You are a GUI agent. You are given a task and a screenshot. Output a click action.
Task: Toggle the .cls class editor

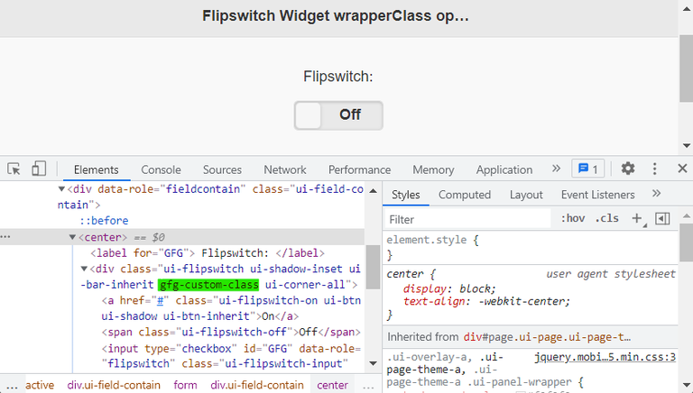click(x=606, y=218)
